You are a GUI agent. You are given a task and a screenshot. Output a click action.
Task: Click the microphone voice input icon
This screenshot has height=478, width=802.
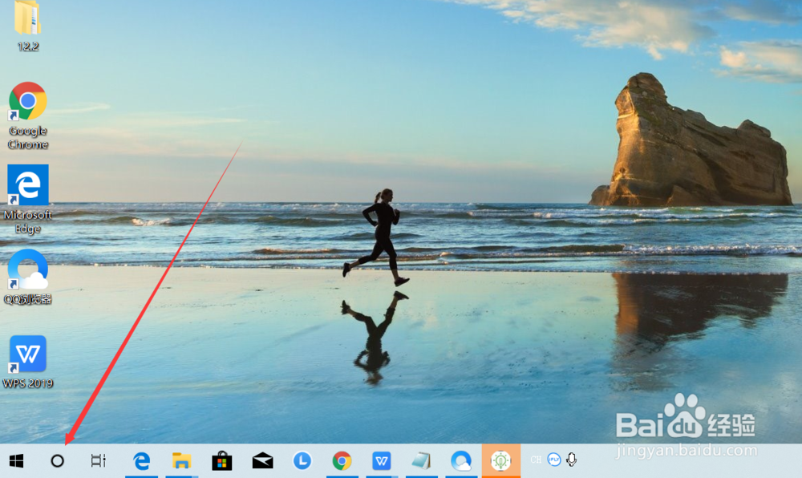[x=571, y=460]
